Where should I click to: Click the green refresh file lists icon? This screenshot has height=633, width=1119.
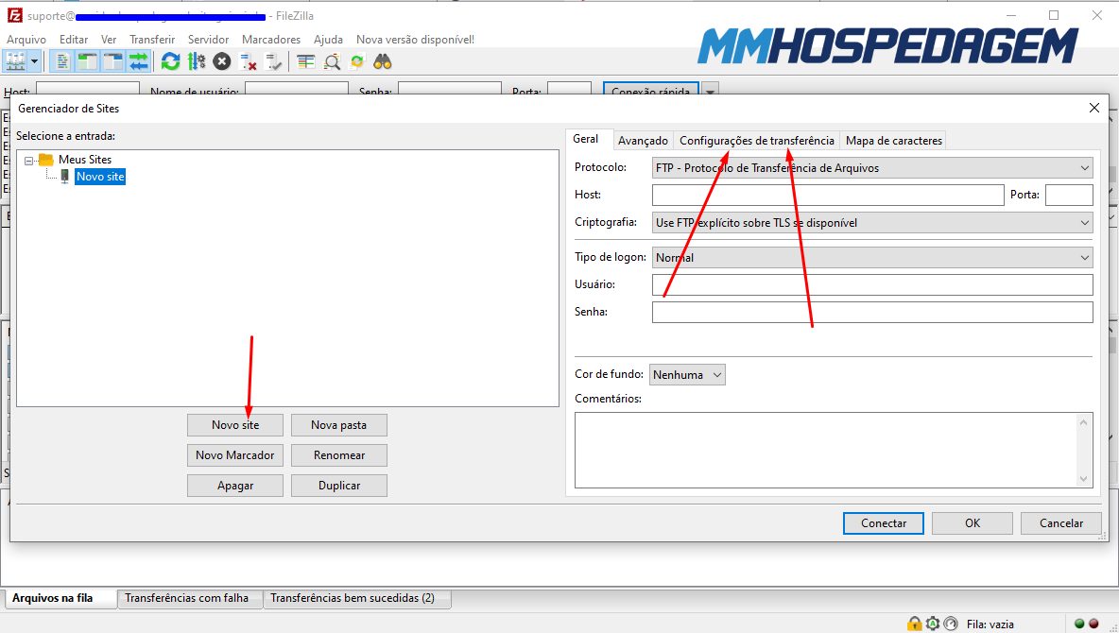pyautogui.click(x=170, y=62)
